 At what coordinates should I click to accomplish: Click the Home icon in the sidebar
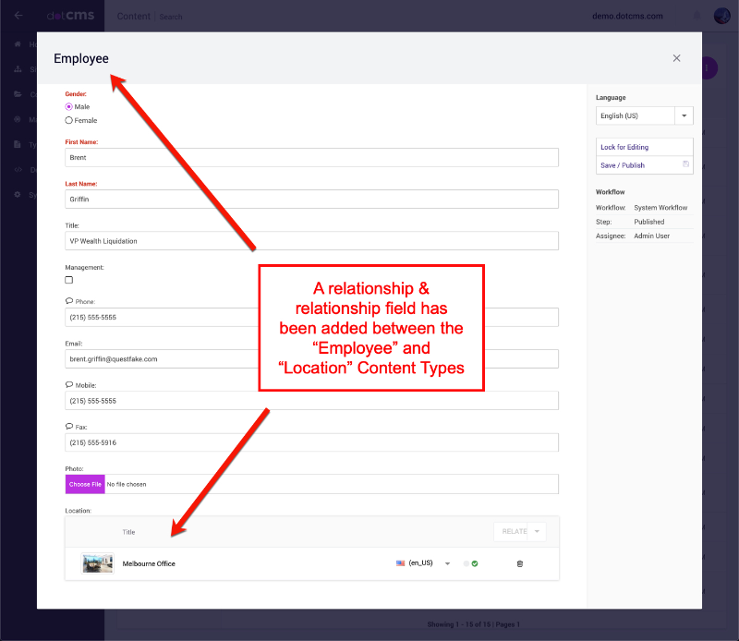(x=17, y=44)
